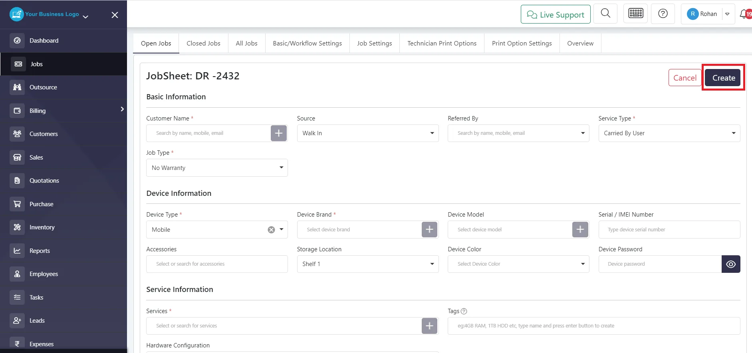Open user menu arrow next to Rohan
The image size is (752, 353).
click(x=728, y=14)
